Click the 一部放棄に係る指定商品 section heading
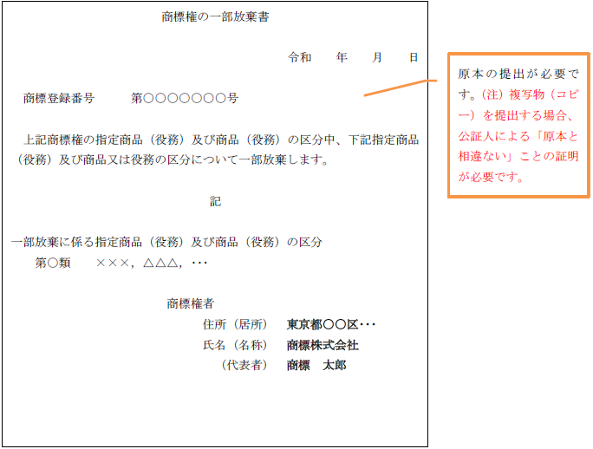Viewport: 593px width, 449px height. (x=166, y=242)
